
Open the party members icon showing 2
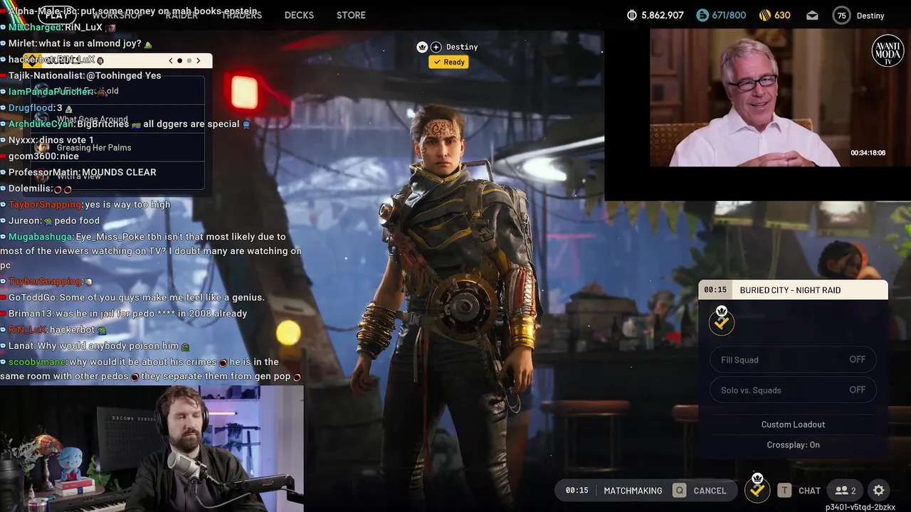coord(846,491)
